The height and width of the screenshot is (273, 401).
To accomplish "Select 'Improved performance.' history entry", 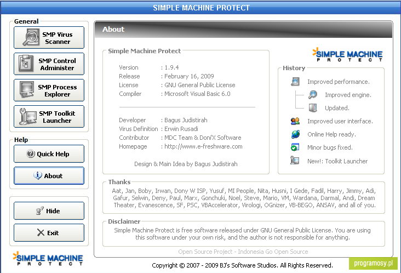I will (339, 82).
